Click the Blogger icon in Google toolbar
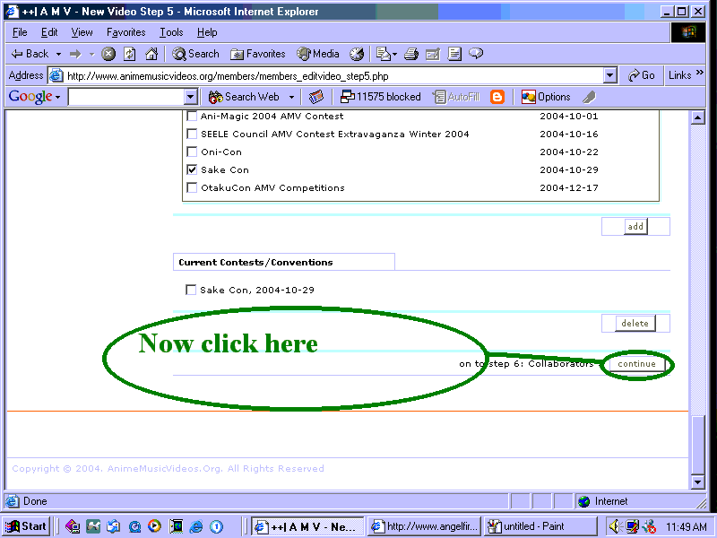The width and height of the screenshot is (717, 538). [x=497, y=97]
